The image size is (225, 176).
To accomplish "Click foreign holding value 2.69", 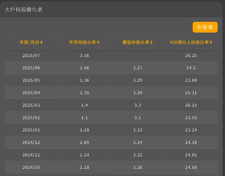I will click(x=85, y=142).
